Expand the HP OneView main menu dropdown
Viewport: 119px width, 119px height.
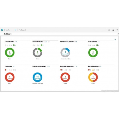coord(15,30)
